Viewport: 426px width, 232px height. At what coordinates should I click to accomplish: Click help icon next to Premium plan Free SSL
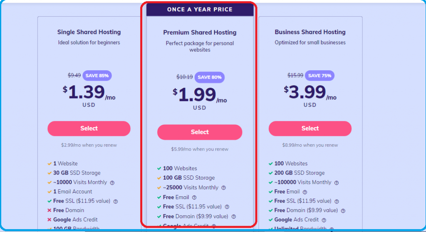pos(227,207)
